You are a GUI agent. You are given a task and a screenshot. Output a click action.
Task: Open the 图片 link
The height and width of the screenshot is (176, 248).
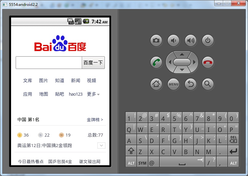click(44, 81)
